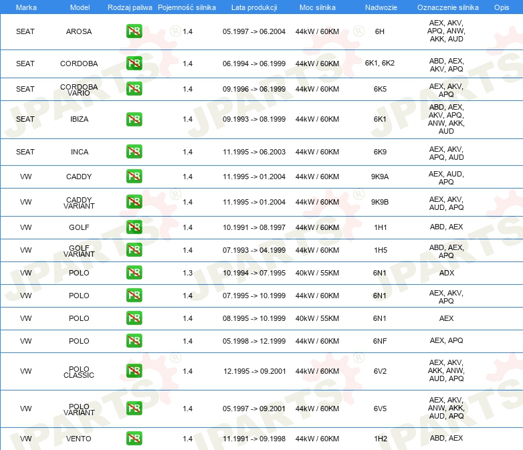Click the AEX, APQ engine code cell
The width and height of the screenshot is (523, 450).
(446, 340)
